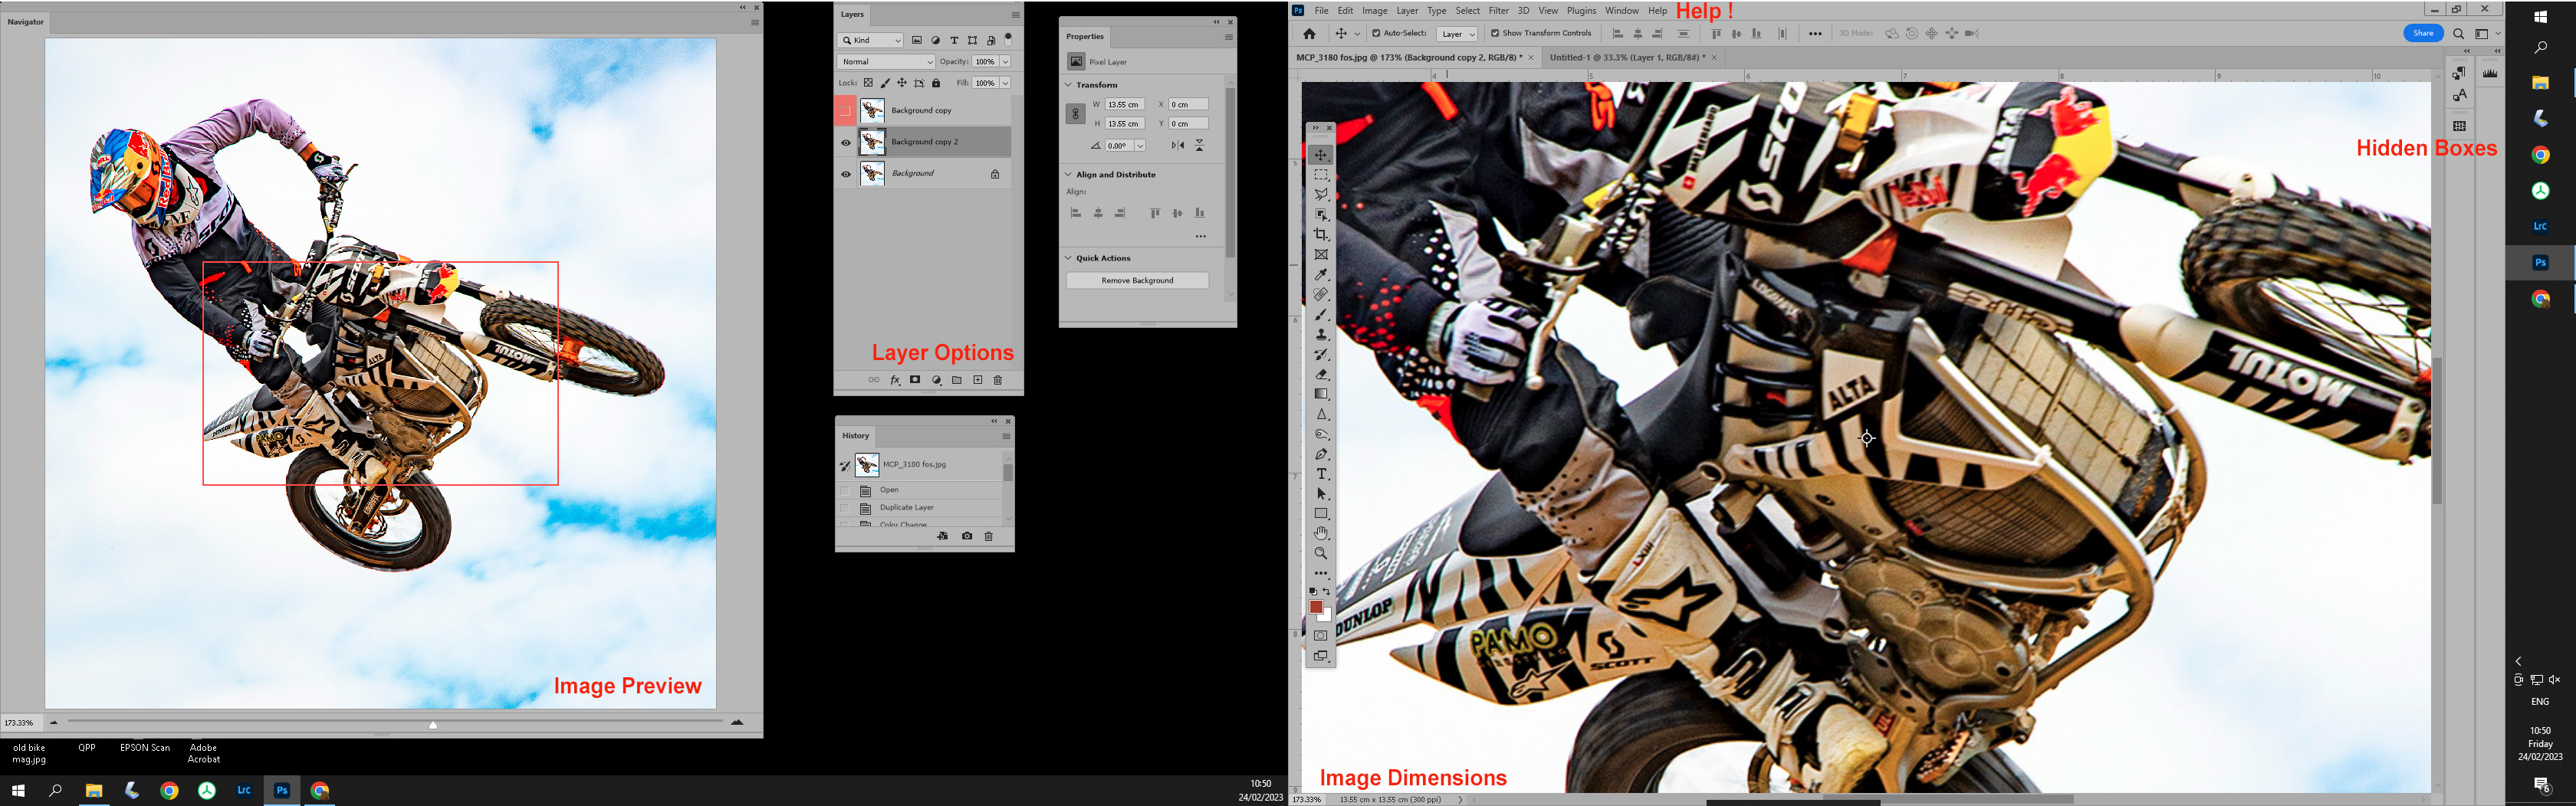The image size is (2576, 806).
Task: Select the Move tool in the toolbox
Action: (1321, 155)
